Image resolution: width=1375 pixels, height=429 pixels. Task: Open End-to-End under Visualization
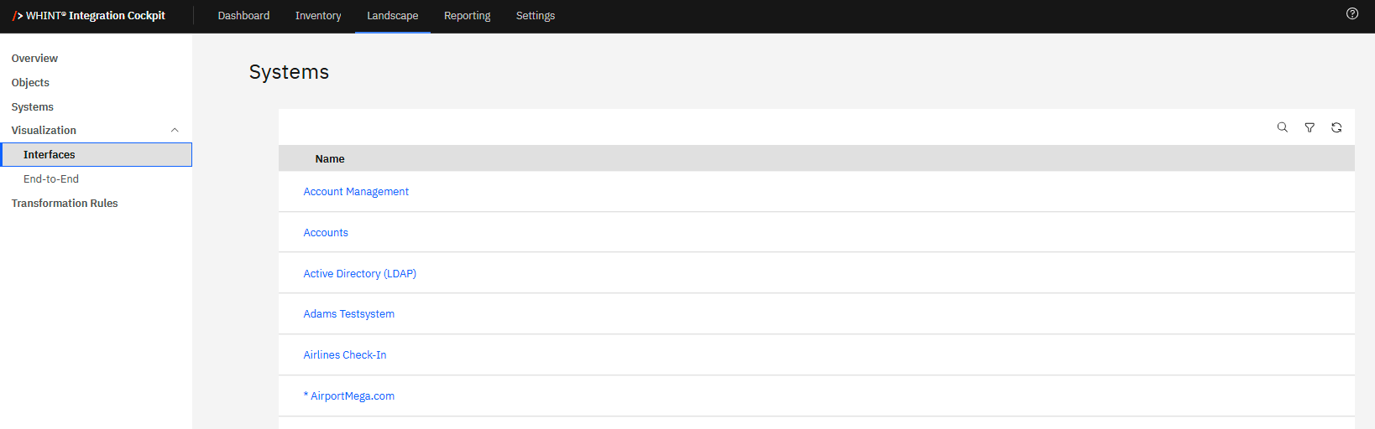(51, 179)
